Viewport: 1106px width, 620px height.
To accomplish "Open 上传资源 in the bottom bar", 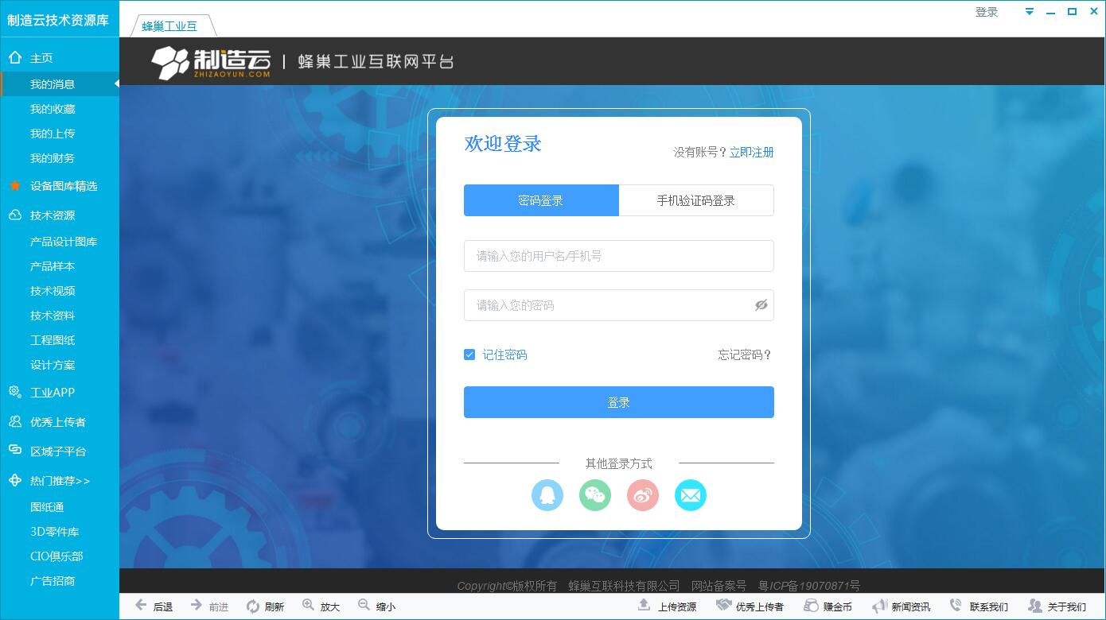I will coord(668,606).
